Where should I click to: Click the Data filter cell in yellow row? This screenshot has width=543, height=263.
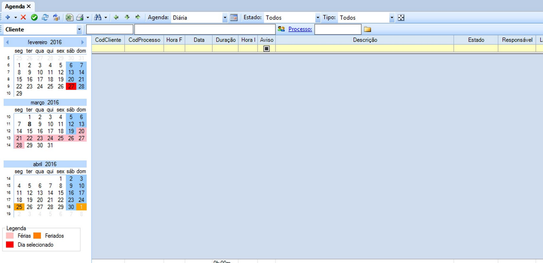pos(199,49)
